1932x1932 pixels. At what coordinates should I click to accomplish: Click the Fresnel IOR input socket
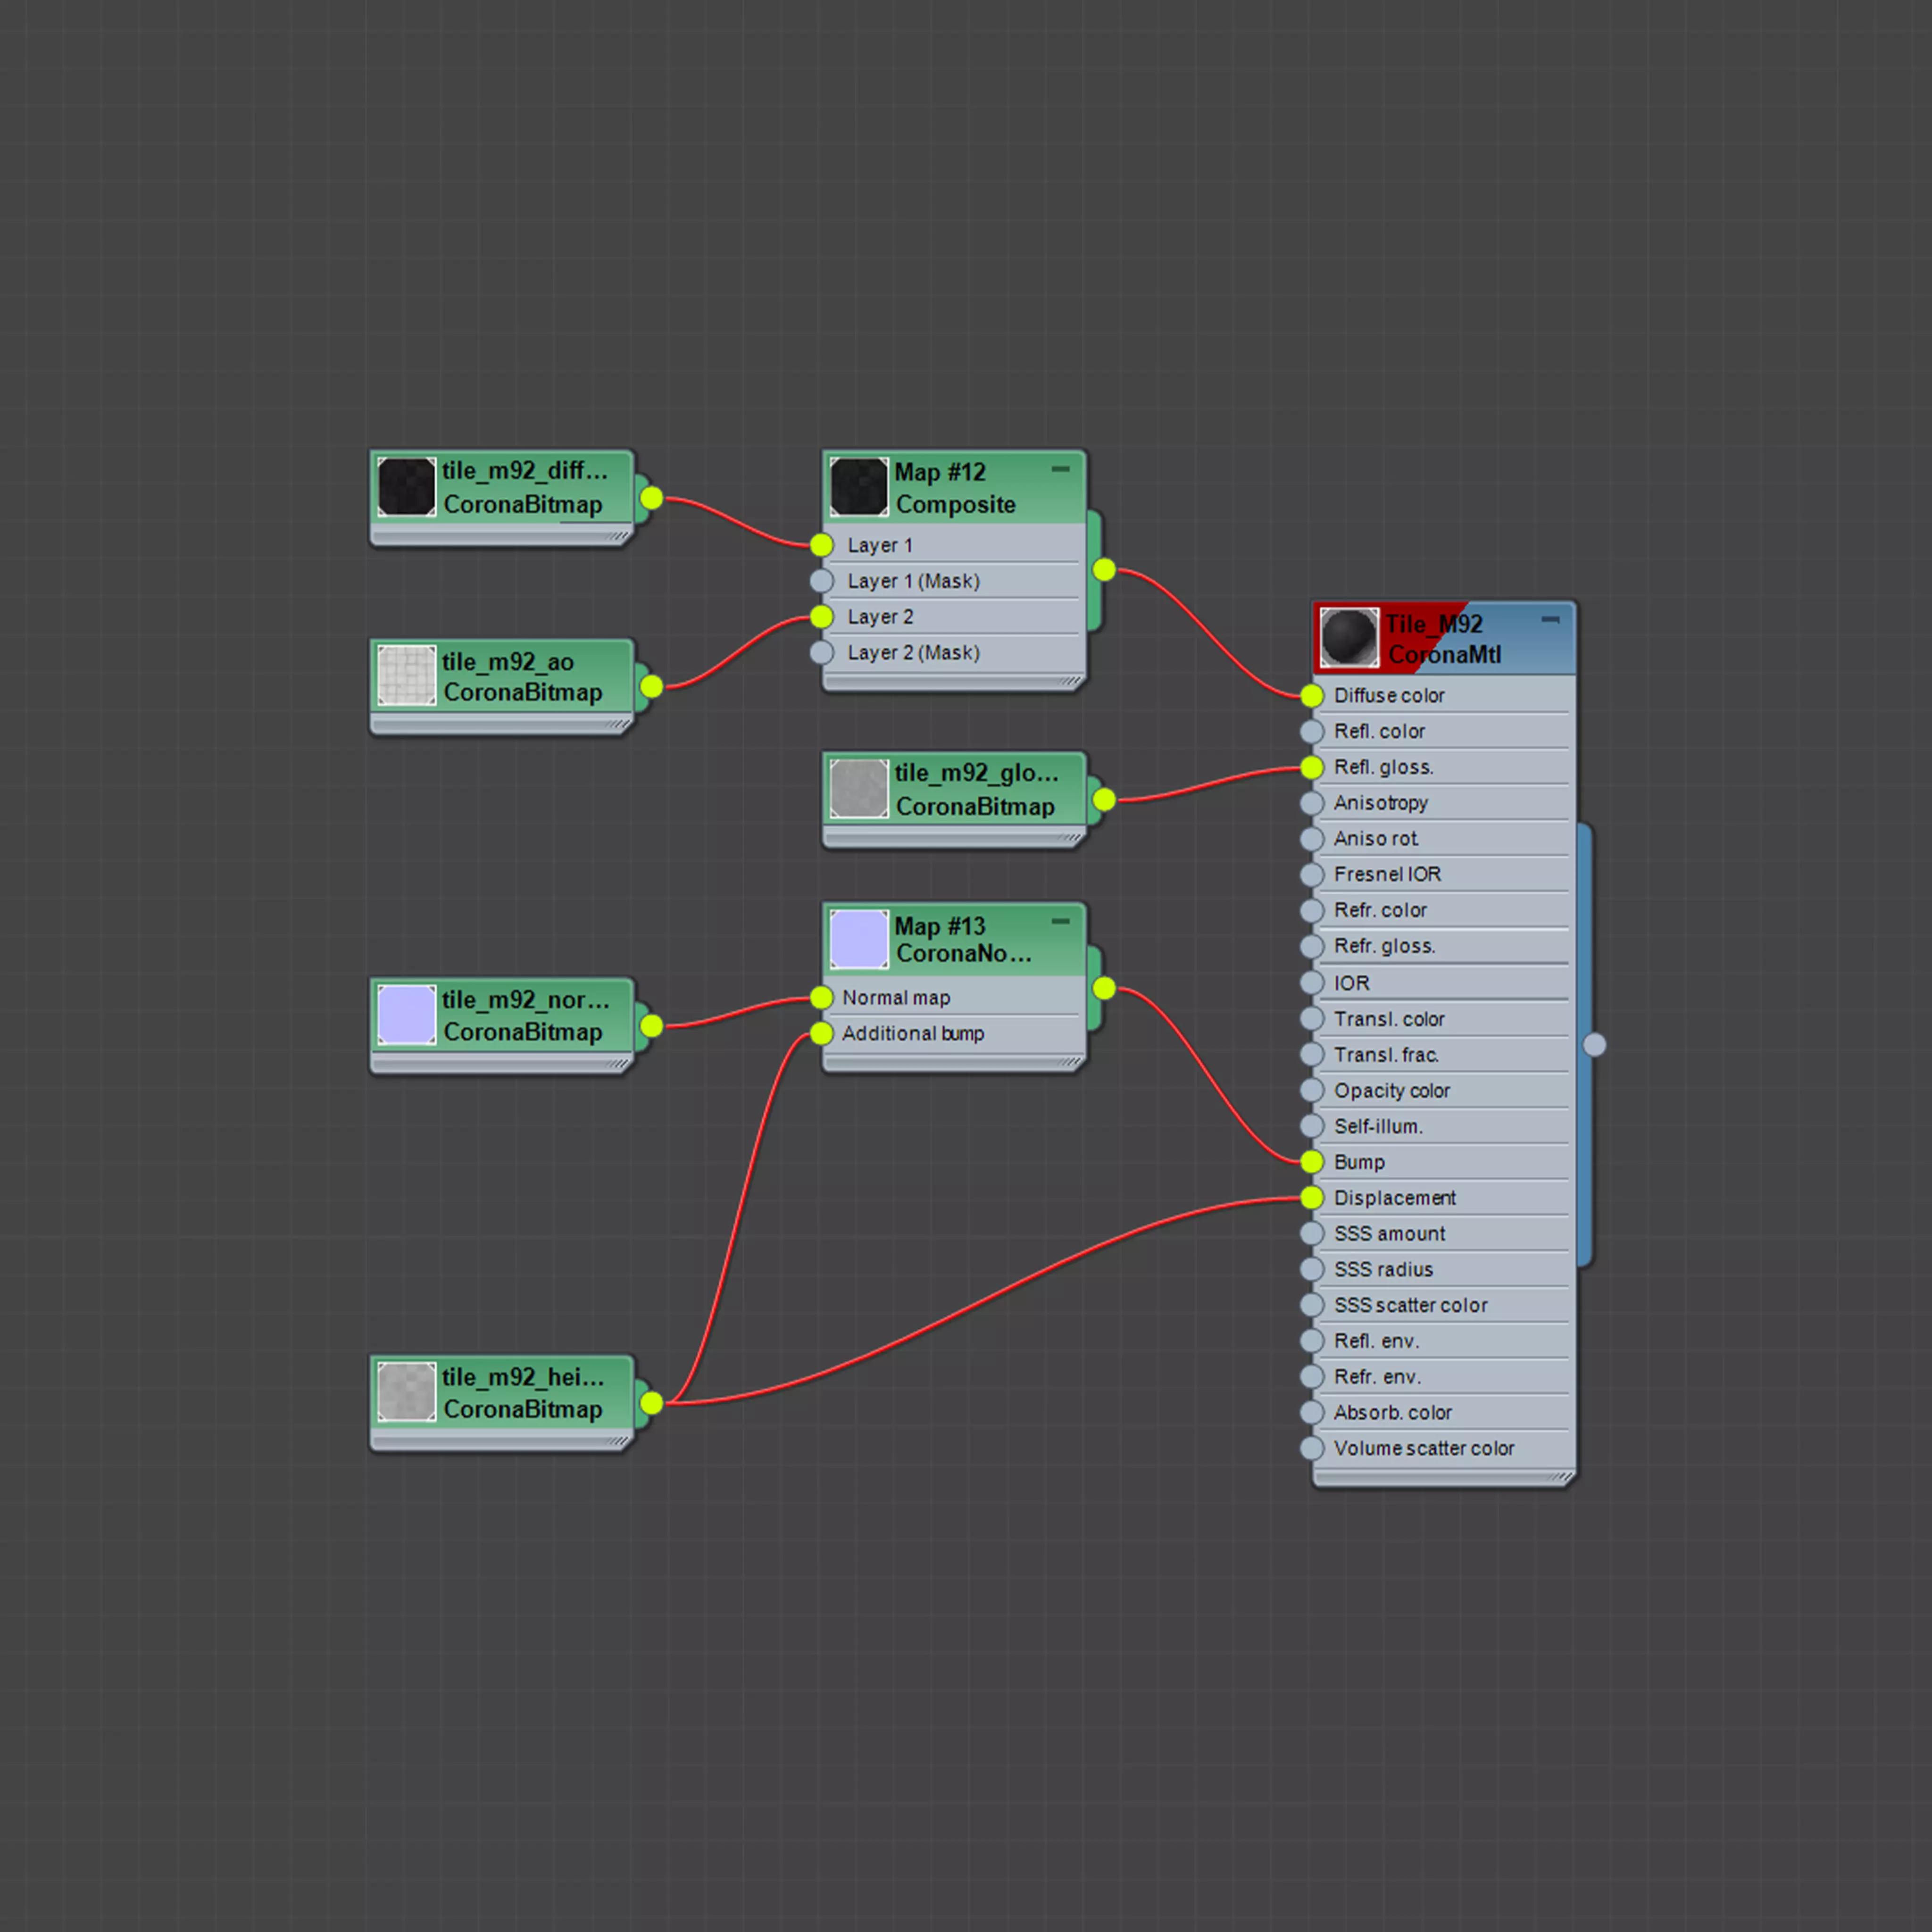(1312, 875)
